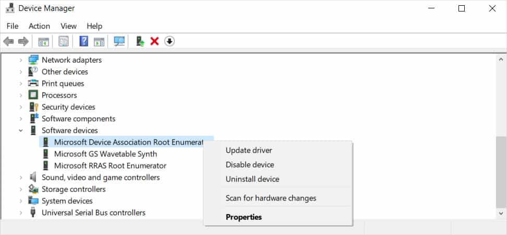Click the Software devices category icon
The width and height of the screenshot is (507, 235).
33,131
